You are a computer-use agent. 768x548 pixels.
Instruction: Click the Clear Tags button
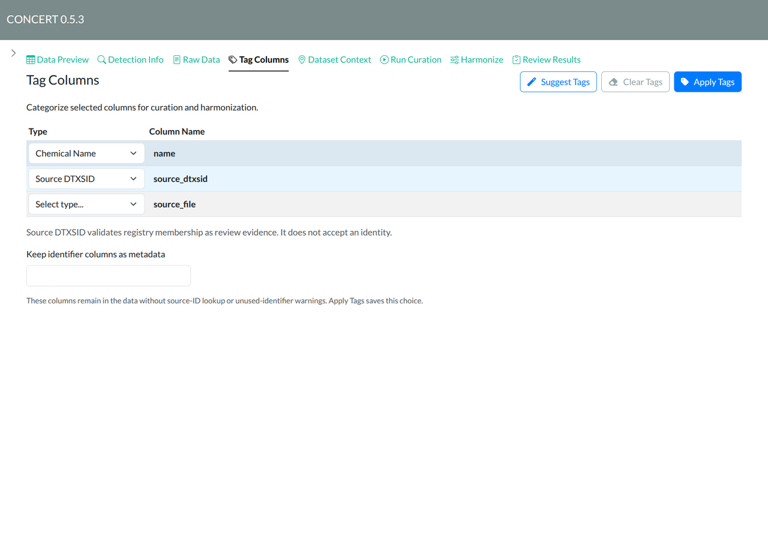pos(635,82)
